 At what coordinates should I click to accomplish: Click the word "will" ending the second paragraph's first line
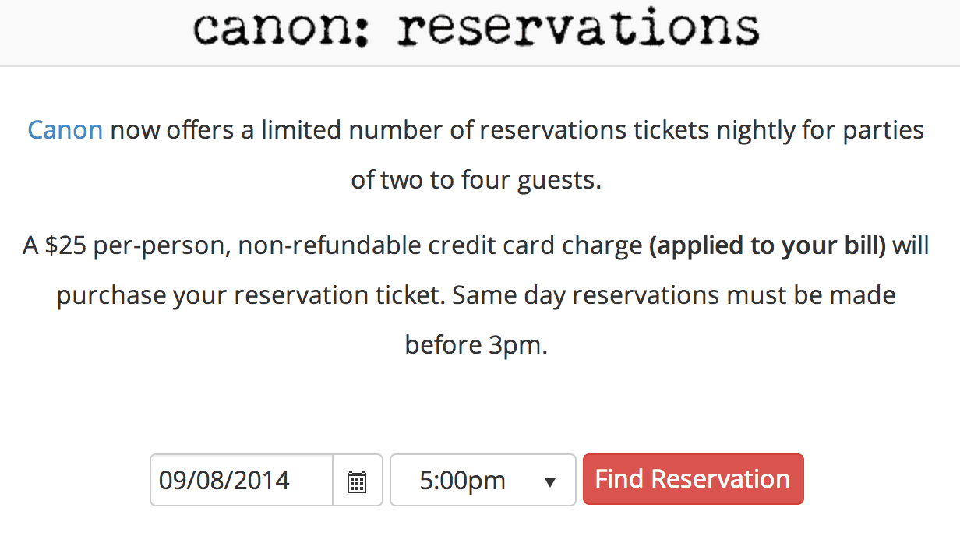click(x=911, y=246)
